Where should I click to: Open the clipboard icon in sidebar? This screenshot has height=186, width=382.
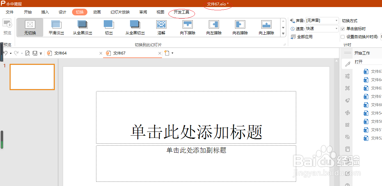tap(348, 149)
